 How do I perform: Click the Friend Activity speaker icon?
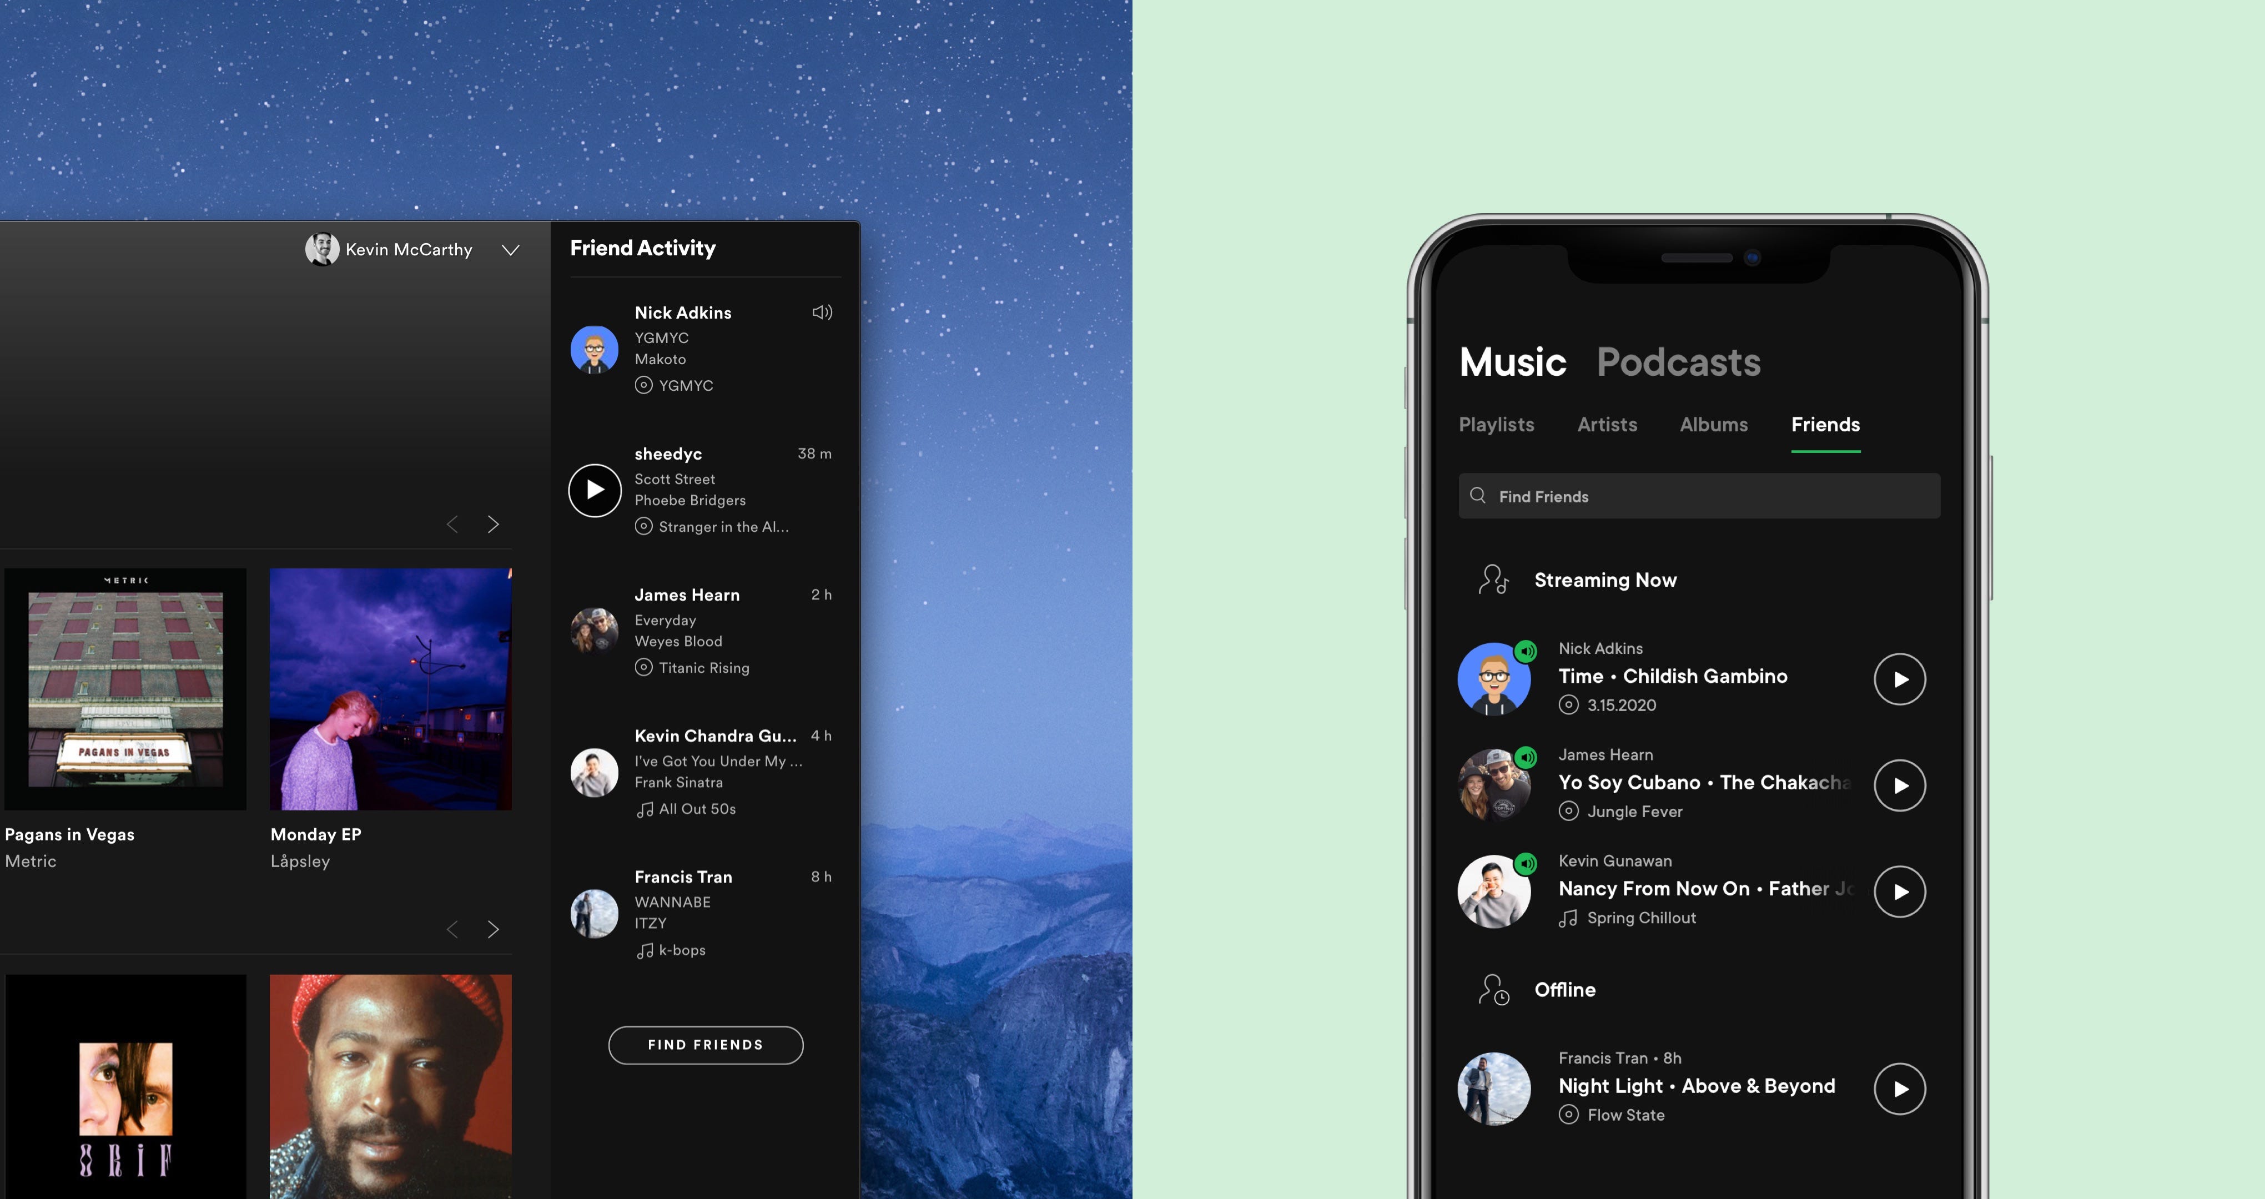coord(822,312)
